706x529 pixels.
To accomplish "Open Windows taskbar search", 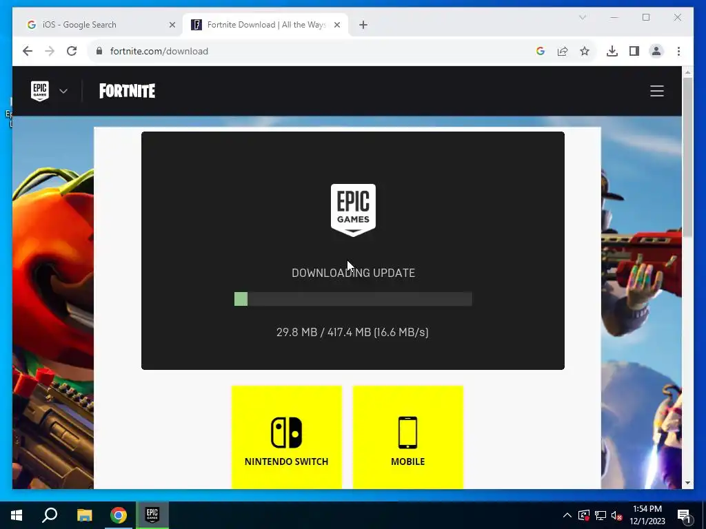I will click(x=50, y=515).
